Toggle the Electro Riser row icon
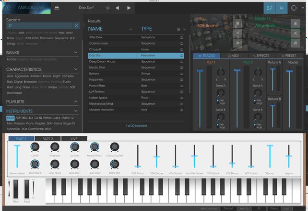Viewport: 308px width, 211px height. pos(181,67)
